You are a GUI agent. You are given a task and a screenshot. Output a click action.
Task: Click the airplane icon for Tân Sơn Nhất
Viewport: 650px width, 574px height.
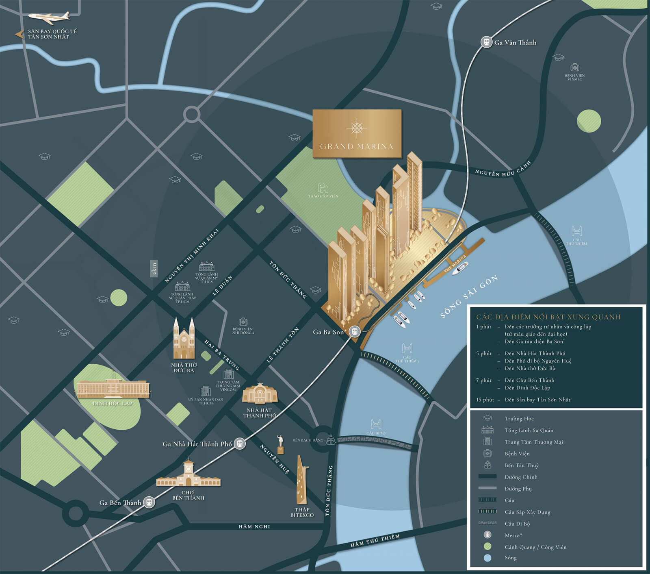49,18
